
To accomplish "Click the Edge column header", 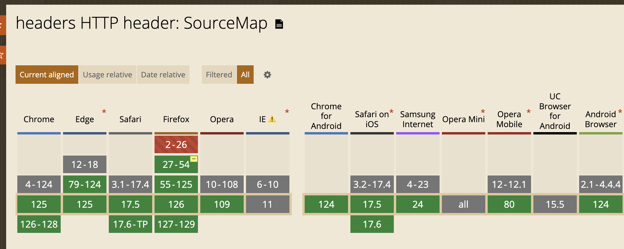I will click(x=85, y=119).
